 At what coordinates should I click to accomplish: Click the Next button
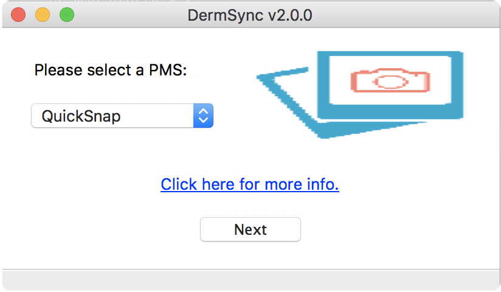[250, 229]
